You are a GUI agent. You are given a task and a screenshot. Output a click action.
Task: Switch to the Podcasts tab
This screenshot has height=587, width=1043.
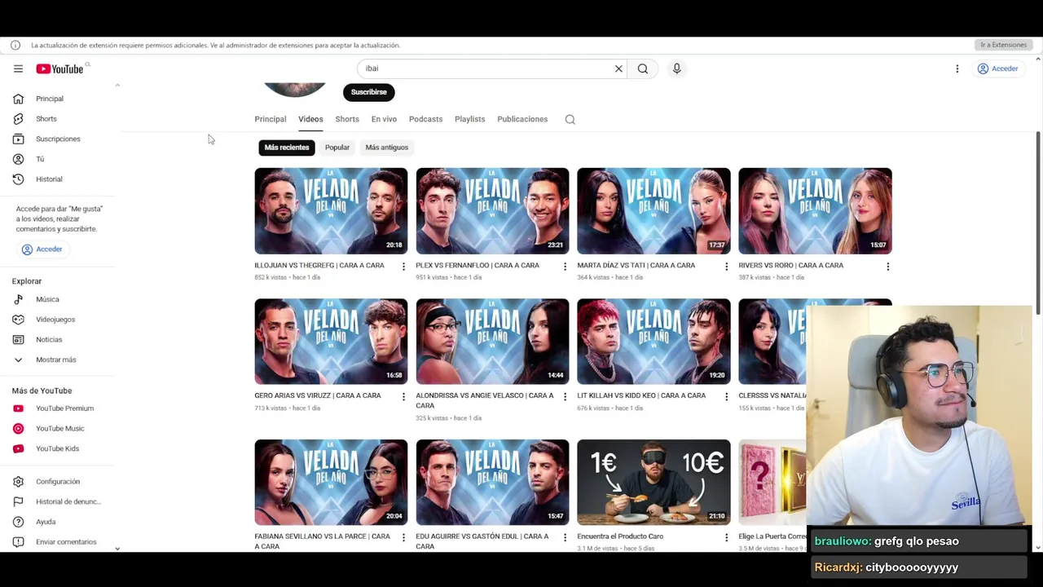click(x=425, y=119)
